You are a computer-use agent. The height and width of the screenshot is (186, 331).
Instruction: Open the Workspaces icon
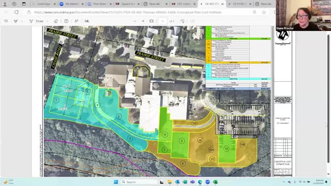pos(14,4)
